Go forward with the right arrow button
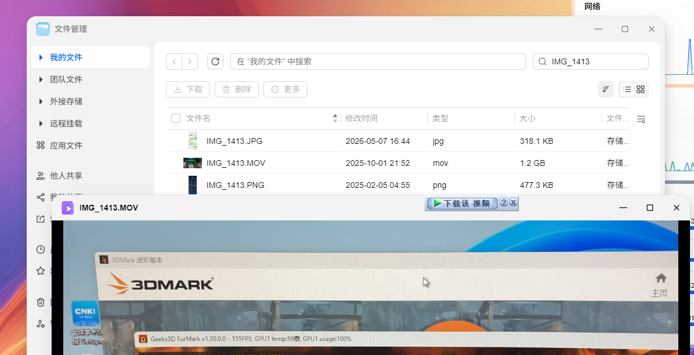This screenshot has width=694, height=355. [x=190, y=61]
